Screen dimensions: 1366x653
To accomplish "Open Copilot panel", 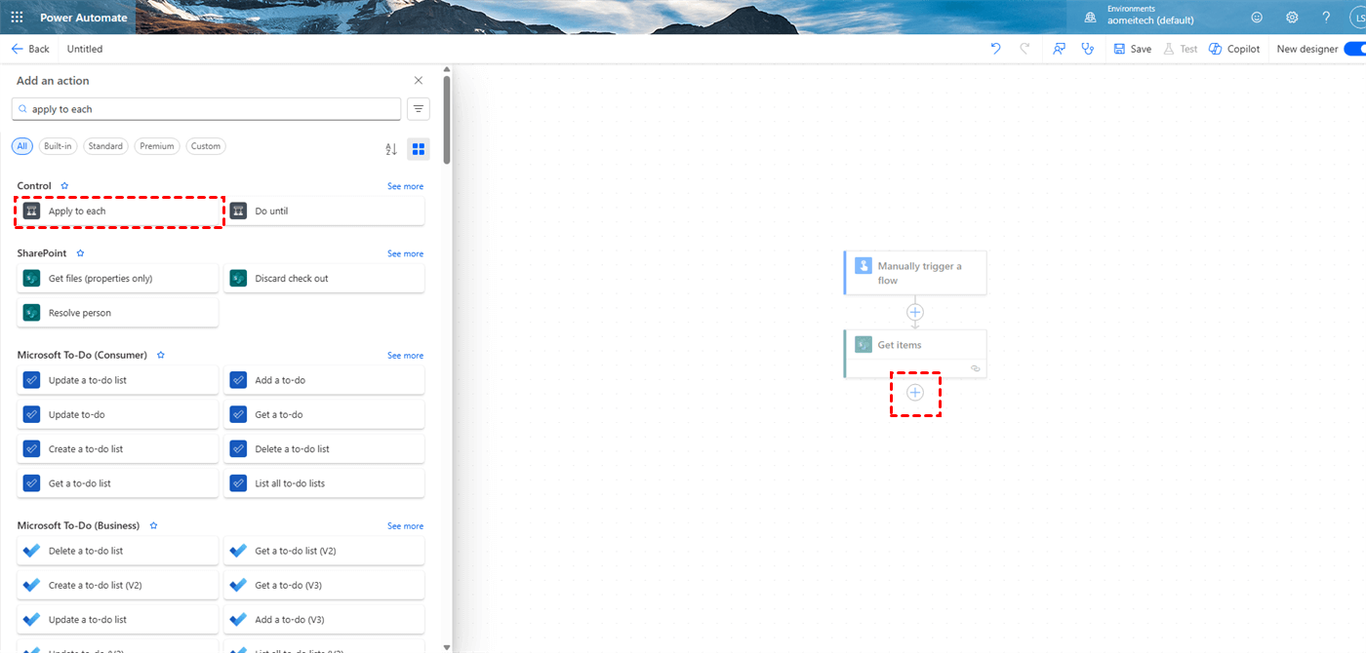I will coord(1234,49).
